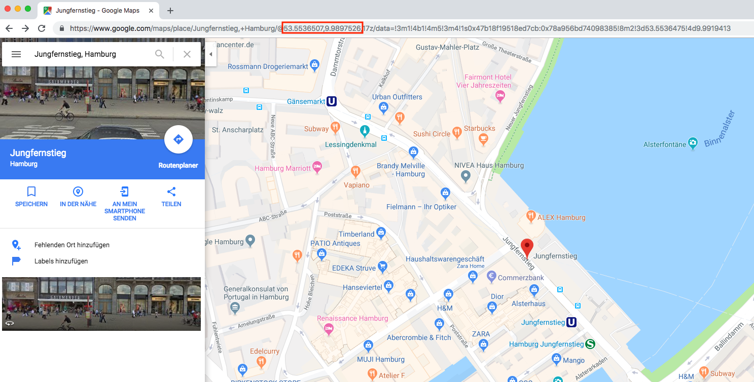The image size is (754, 382).
Task: Clear the search with the X icon
Action: (187, 54)
